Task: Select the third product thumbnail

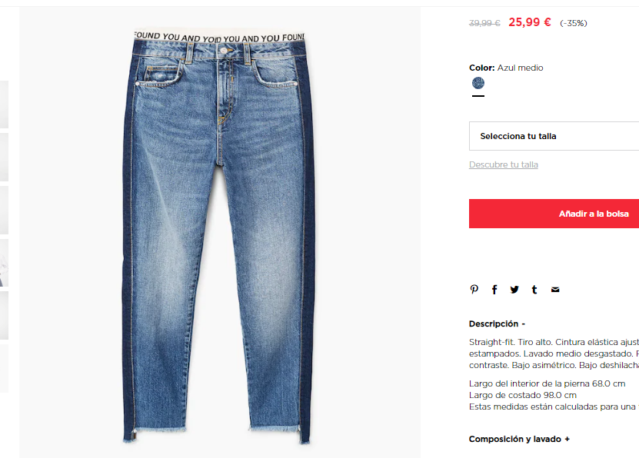Action: tap(4, 210)
